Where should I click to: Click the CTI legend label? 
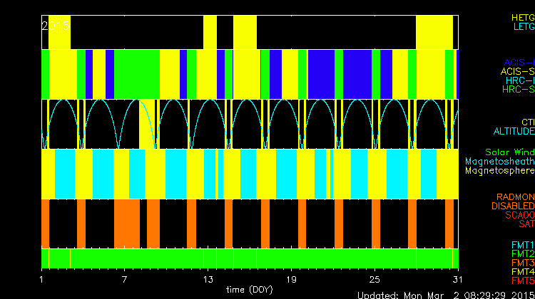click(527, 122)
